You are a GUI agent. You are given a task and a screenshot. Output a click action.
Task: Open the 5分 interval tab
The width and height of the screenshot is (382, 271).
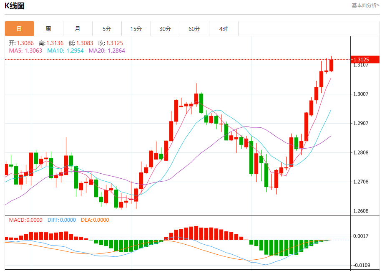(x=107, y=29)
